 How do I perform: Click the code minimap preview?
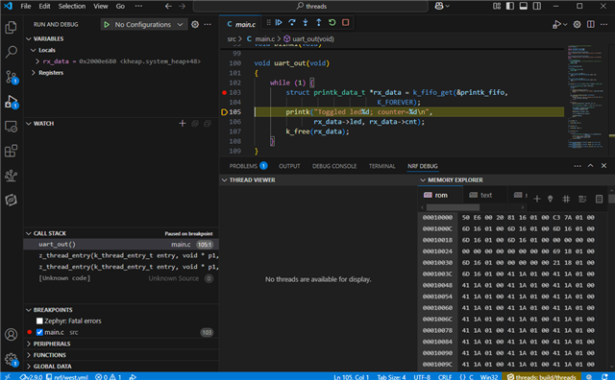click(x=586, y=97)
